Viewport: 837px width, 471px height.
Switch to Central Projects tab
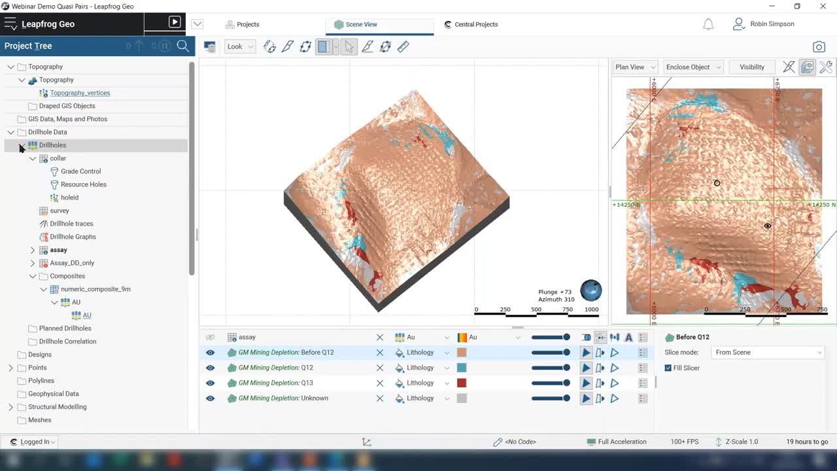[471, 24]
